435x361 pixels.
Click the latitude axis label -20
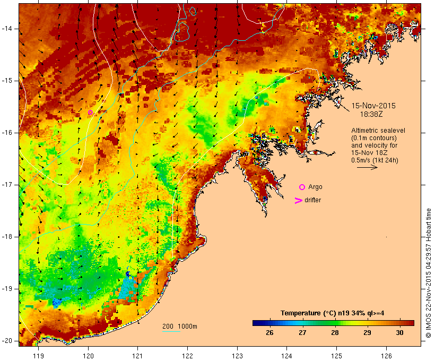point(7,341)
